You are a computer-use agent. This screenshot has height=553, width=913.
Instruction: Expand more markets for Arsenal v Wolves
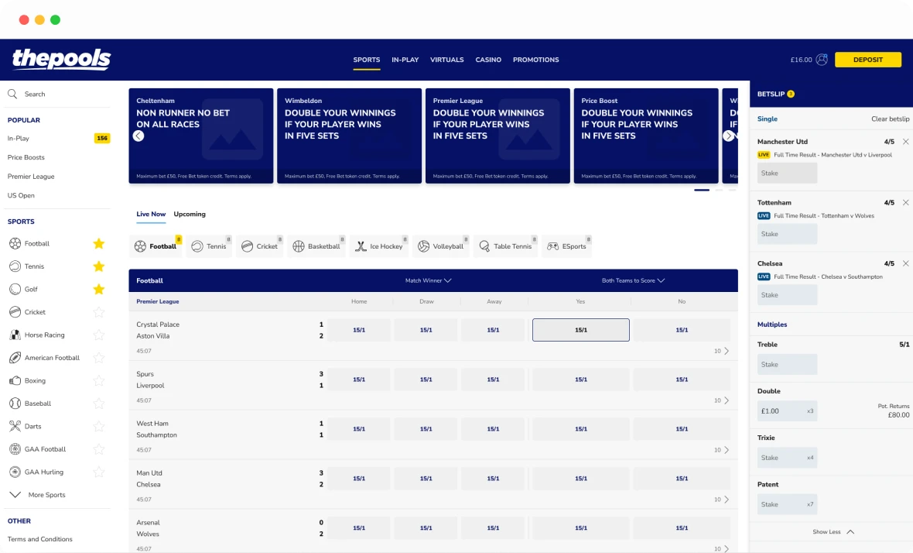(722, 548)
